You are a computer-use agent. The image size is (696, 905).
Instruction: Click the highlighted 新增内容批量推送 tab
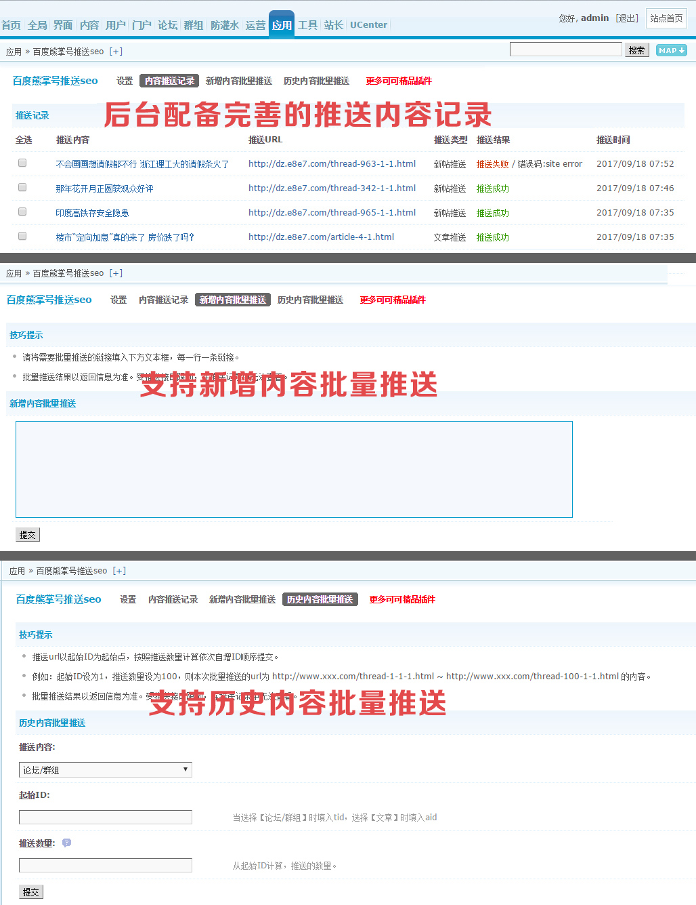233,300
